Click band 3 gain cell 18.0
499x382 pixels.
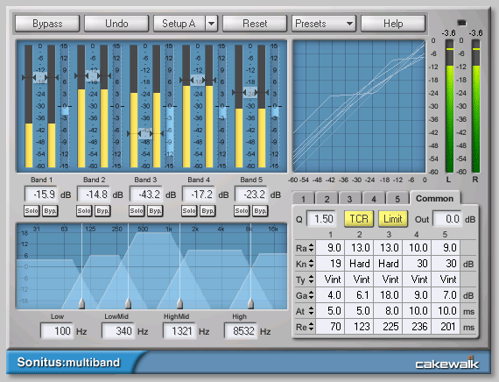point(389,295)
